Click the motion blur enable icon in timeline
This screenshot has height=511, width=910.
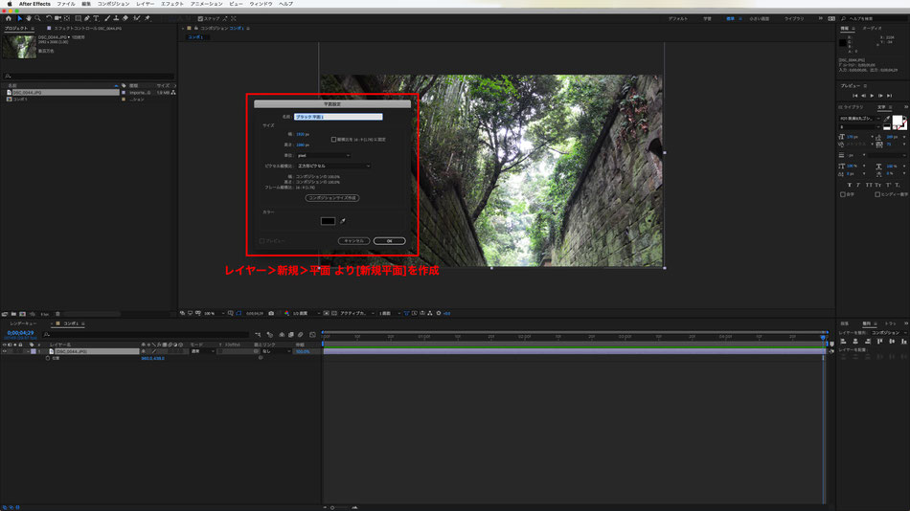(301, 335)
